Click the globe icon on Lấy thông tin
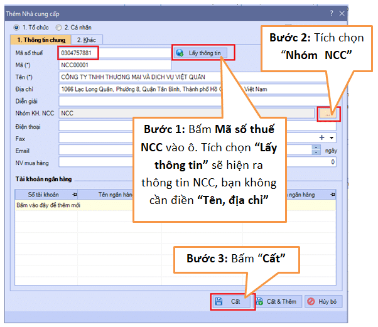Image resolution: width=378 pixels, height=327 pixels. [180, 53]
